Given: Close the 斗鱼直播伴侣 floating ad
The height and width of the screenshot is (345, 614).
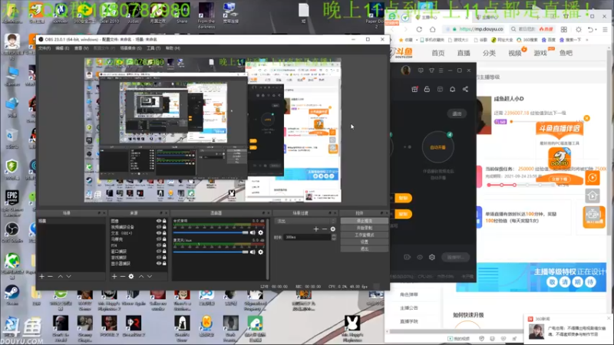Looking at the screenshot, I should pyautogui.click(x=586, y=118).
